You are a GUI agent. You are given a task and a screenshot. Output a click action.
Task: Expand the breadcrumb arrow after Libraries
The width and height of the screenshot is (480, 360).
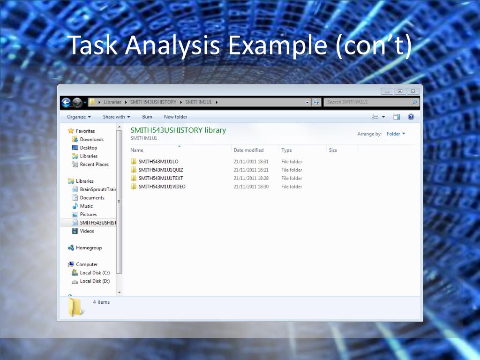[x=126, y=102]
